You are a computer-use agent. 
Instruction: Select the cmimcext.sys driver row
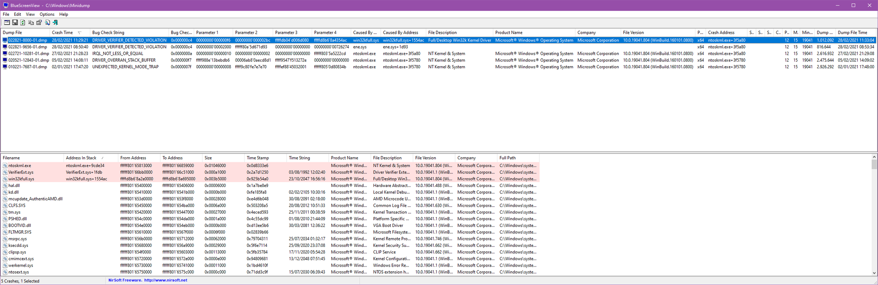coord(270,259)
